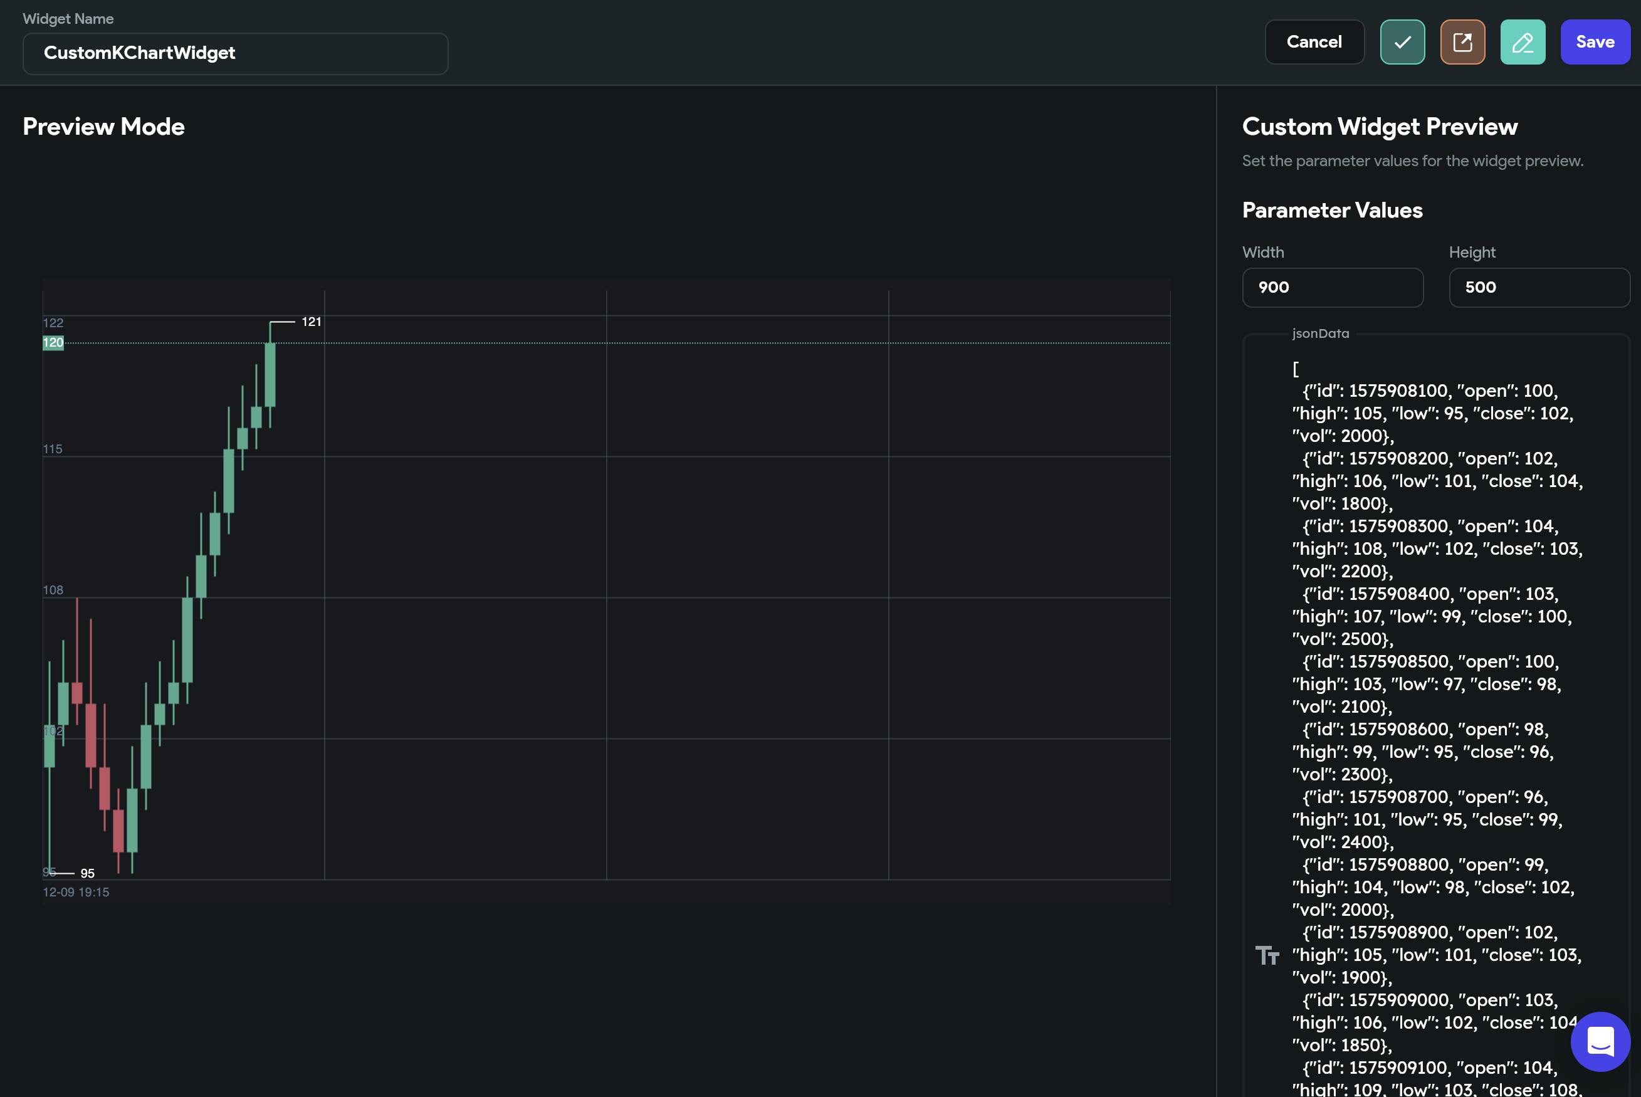1641x1097 pixels.
Task: Click the Height field showing 500
Action: pos(1539,288)
